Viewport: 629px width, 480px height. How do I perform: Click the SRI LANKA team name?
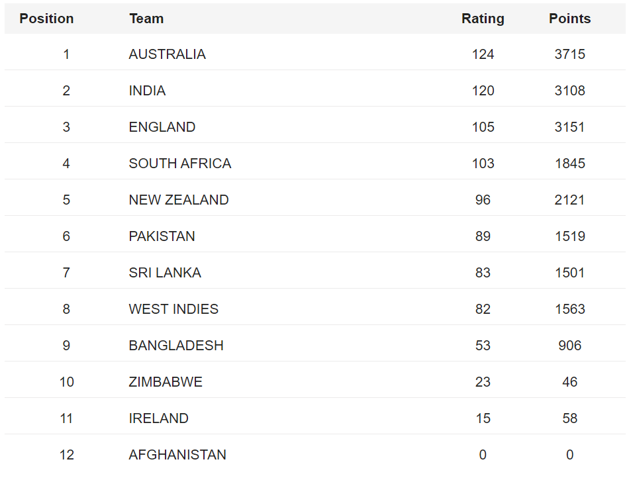(x=165, y=273)
